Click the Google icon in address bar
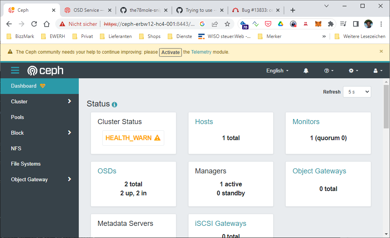Screen dimensions: 390x238 point(202,24)
